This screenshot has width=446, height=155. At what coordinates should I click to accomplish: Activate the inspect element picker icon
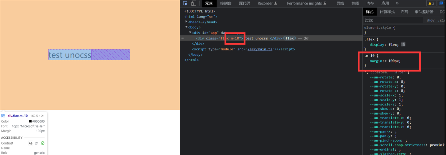(185, 3)
